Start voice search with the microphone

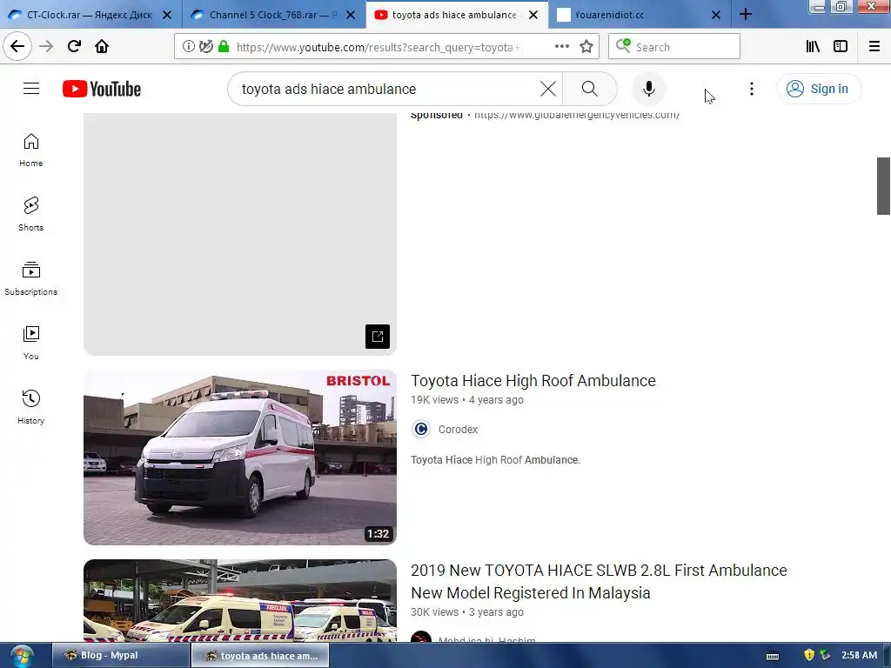[x=649, y=89]
